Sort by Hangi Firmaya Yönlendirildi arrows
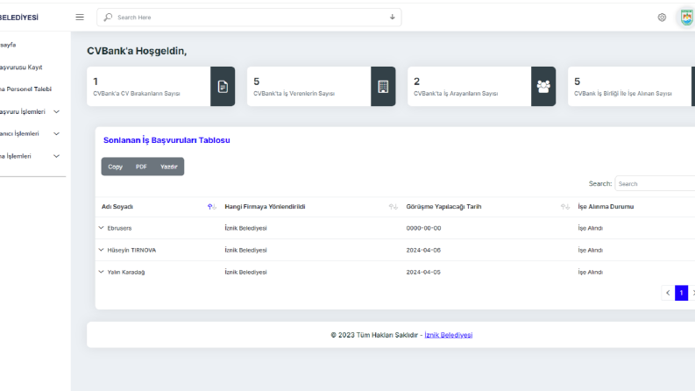695x391 pixels. [394, 207]
